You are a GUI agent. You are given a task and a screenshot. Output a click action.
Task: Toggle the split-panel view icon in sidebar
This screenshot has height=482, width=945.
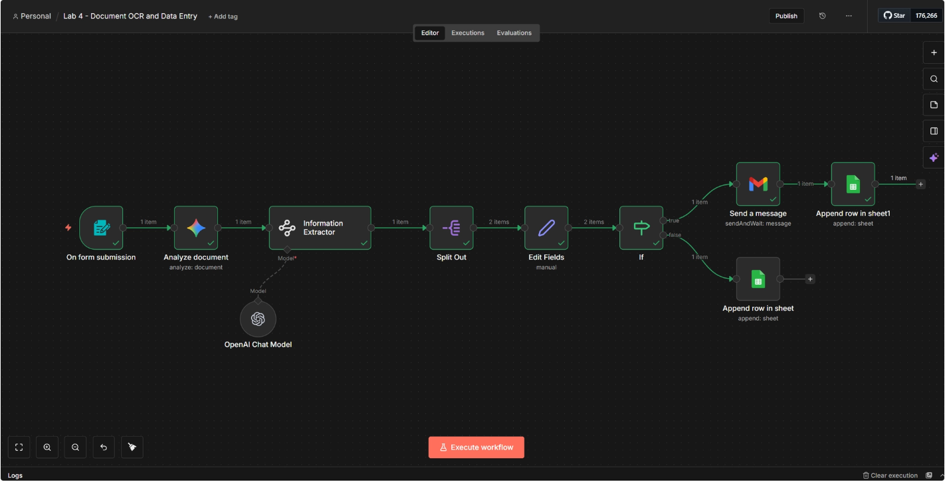click(933, 131)
